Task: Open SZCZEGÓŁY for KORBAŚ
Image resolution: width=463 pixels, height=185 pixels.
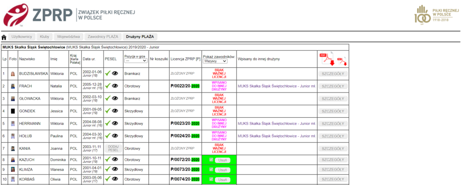Action: [x=333, y=180]
